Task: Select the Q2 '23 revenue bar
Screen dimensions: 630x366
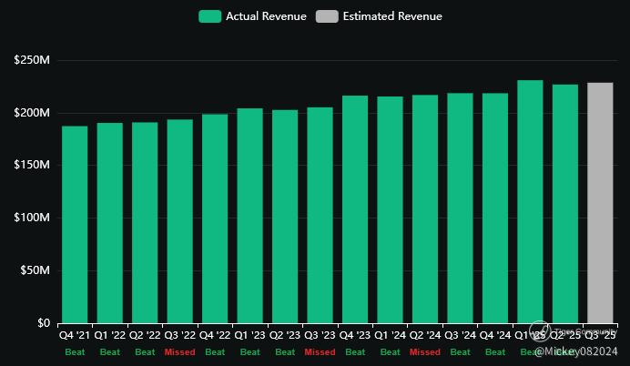Action: (285, 217)
